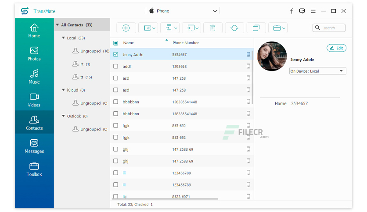Click Jenny Adele's profile photo

pyautogui.click(x=272, y=56)
